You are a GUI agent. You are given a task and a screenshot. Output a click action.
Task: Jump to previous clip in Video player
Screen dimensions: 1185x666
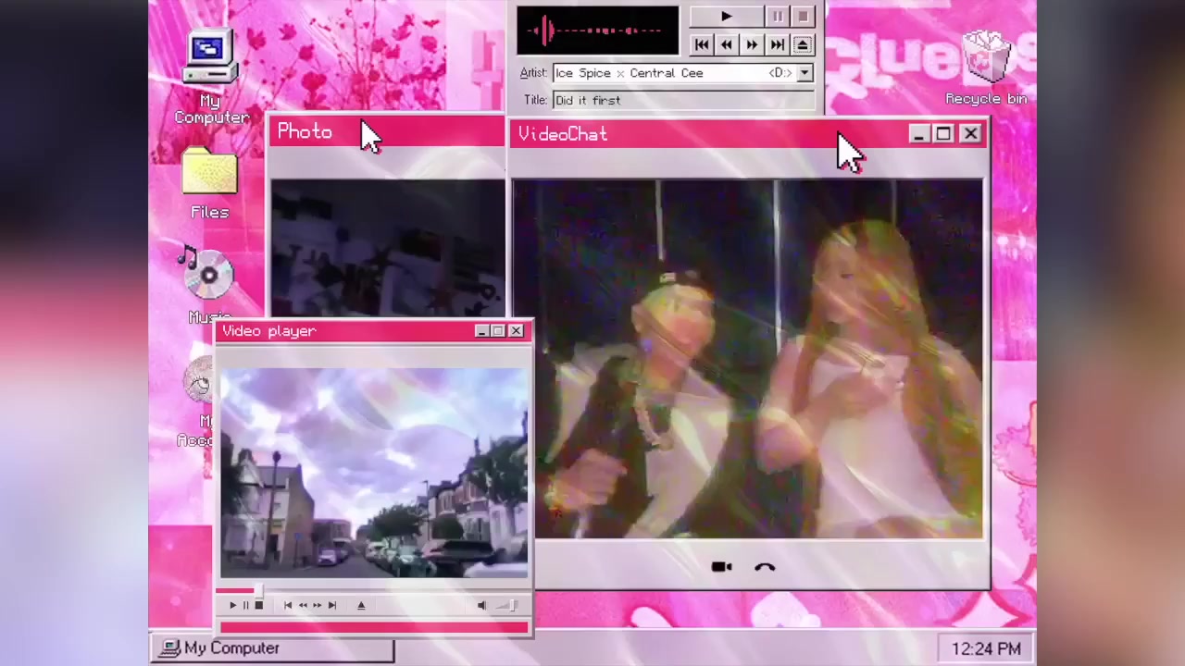[288, 605]
